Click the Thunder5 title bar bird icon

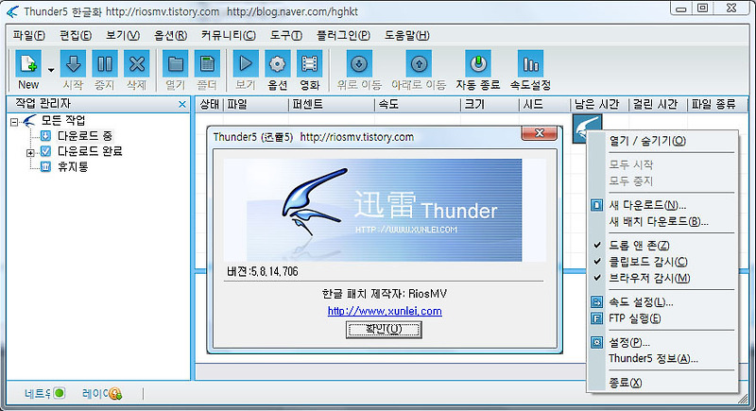pos(12,11)
